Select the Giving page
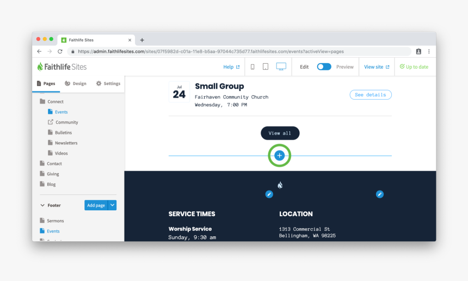Screen dimensions: 468x281 53,174
